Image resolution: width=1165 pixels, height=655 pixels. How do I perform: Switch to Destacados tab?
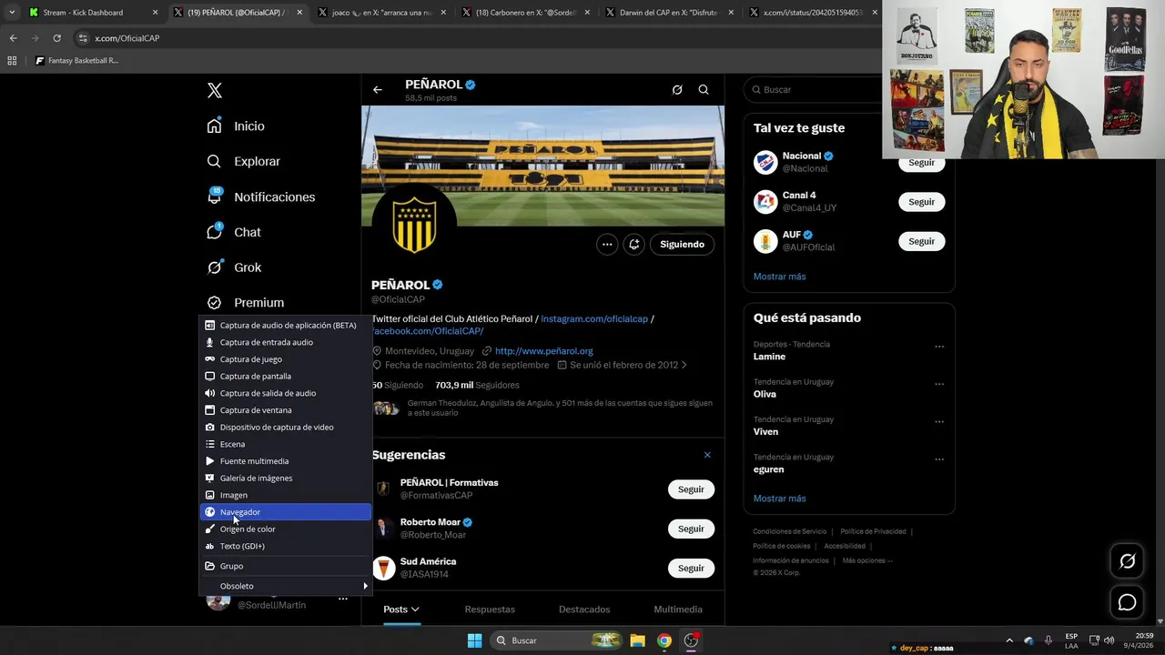pos(584,610)
